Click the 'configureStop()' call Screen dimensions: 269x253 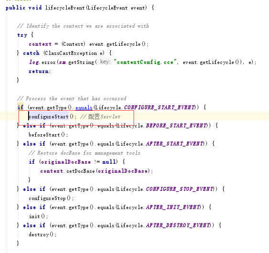click(51, 199)
